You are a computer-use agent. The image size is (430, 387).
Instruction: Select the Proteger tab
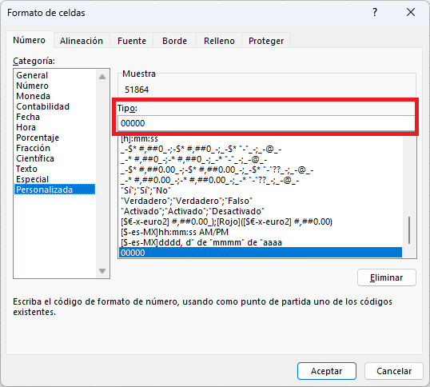coord(266,41)
